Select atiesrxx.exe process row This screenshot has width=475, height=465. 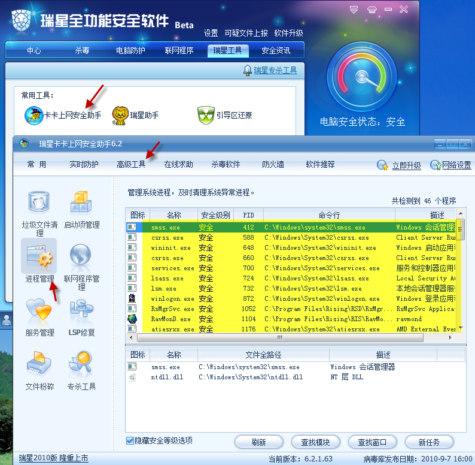[x=291, y=329]
